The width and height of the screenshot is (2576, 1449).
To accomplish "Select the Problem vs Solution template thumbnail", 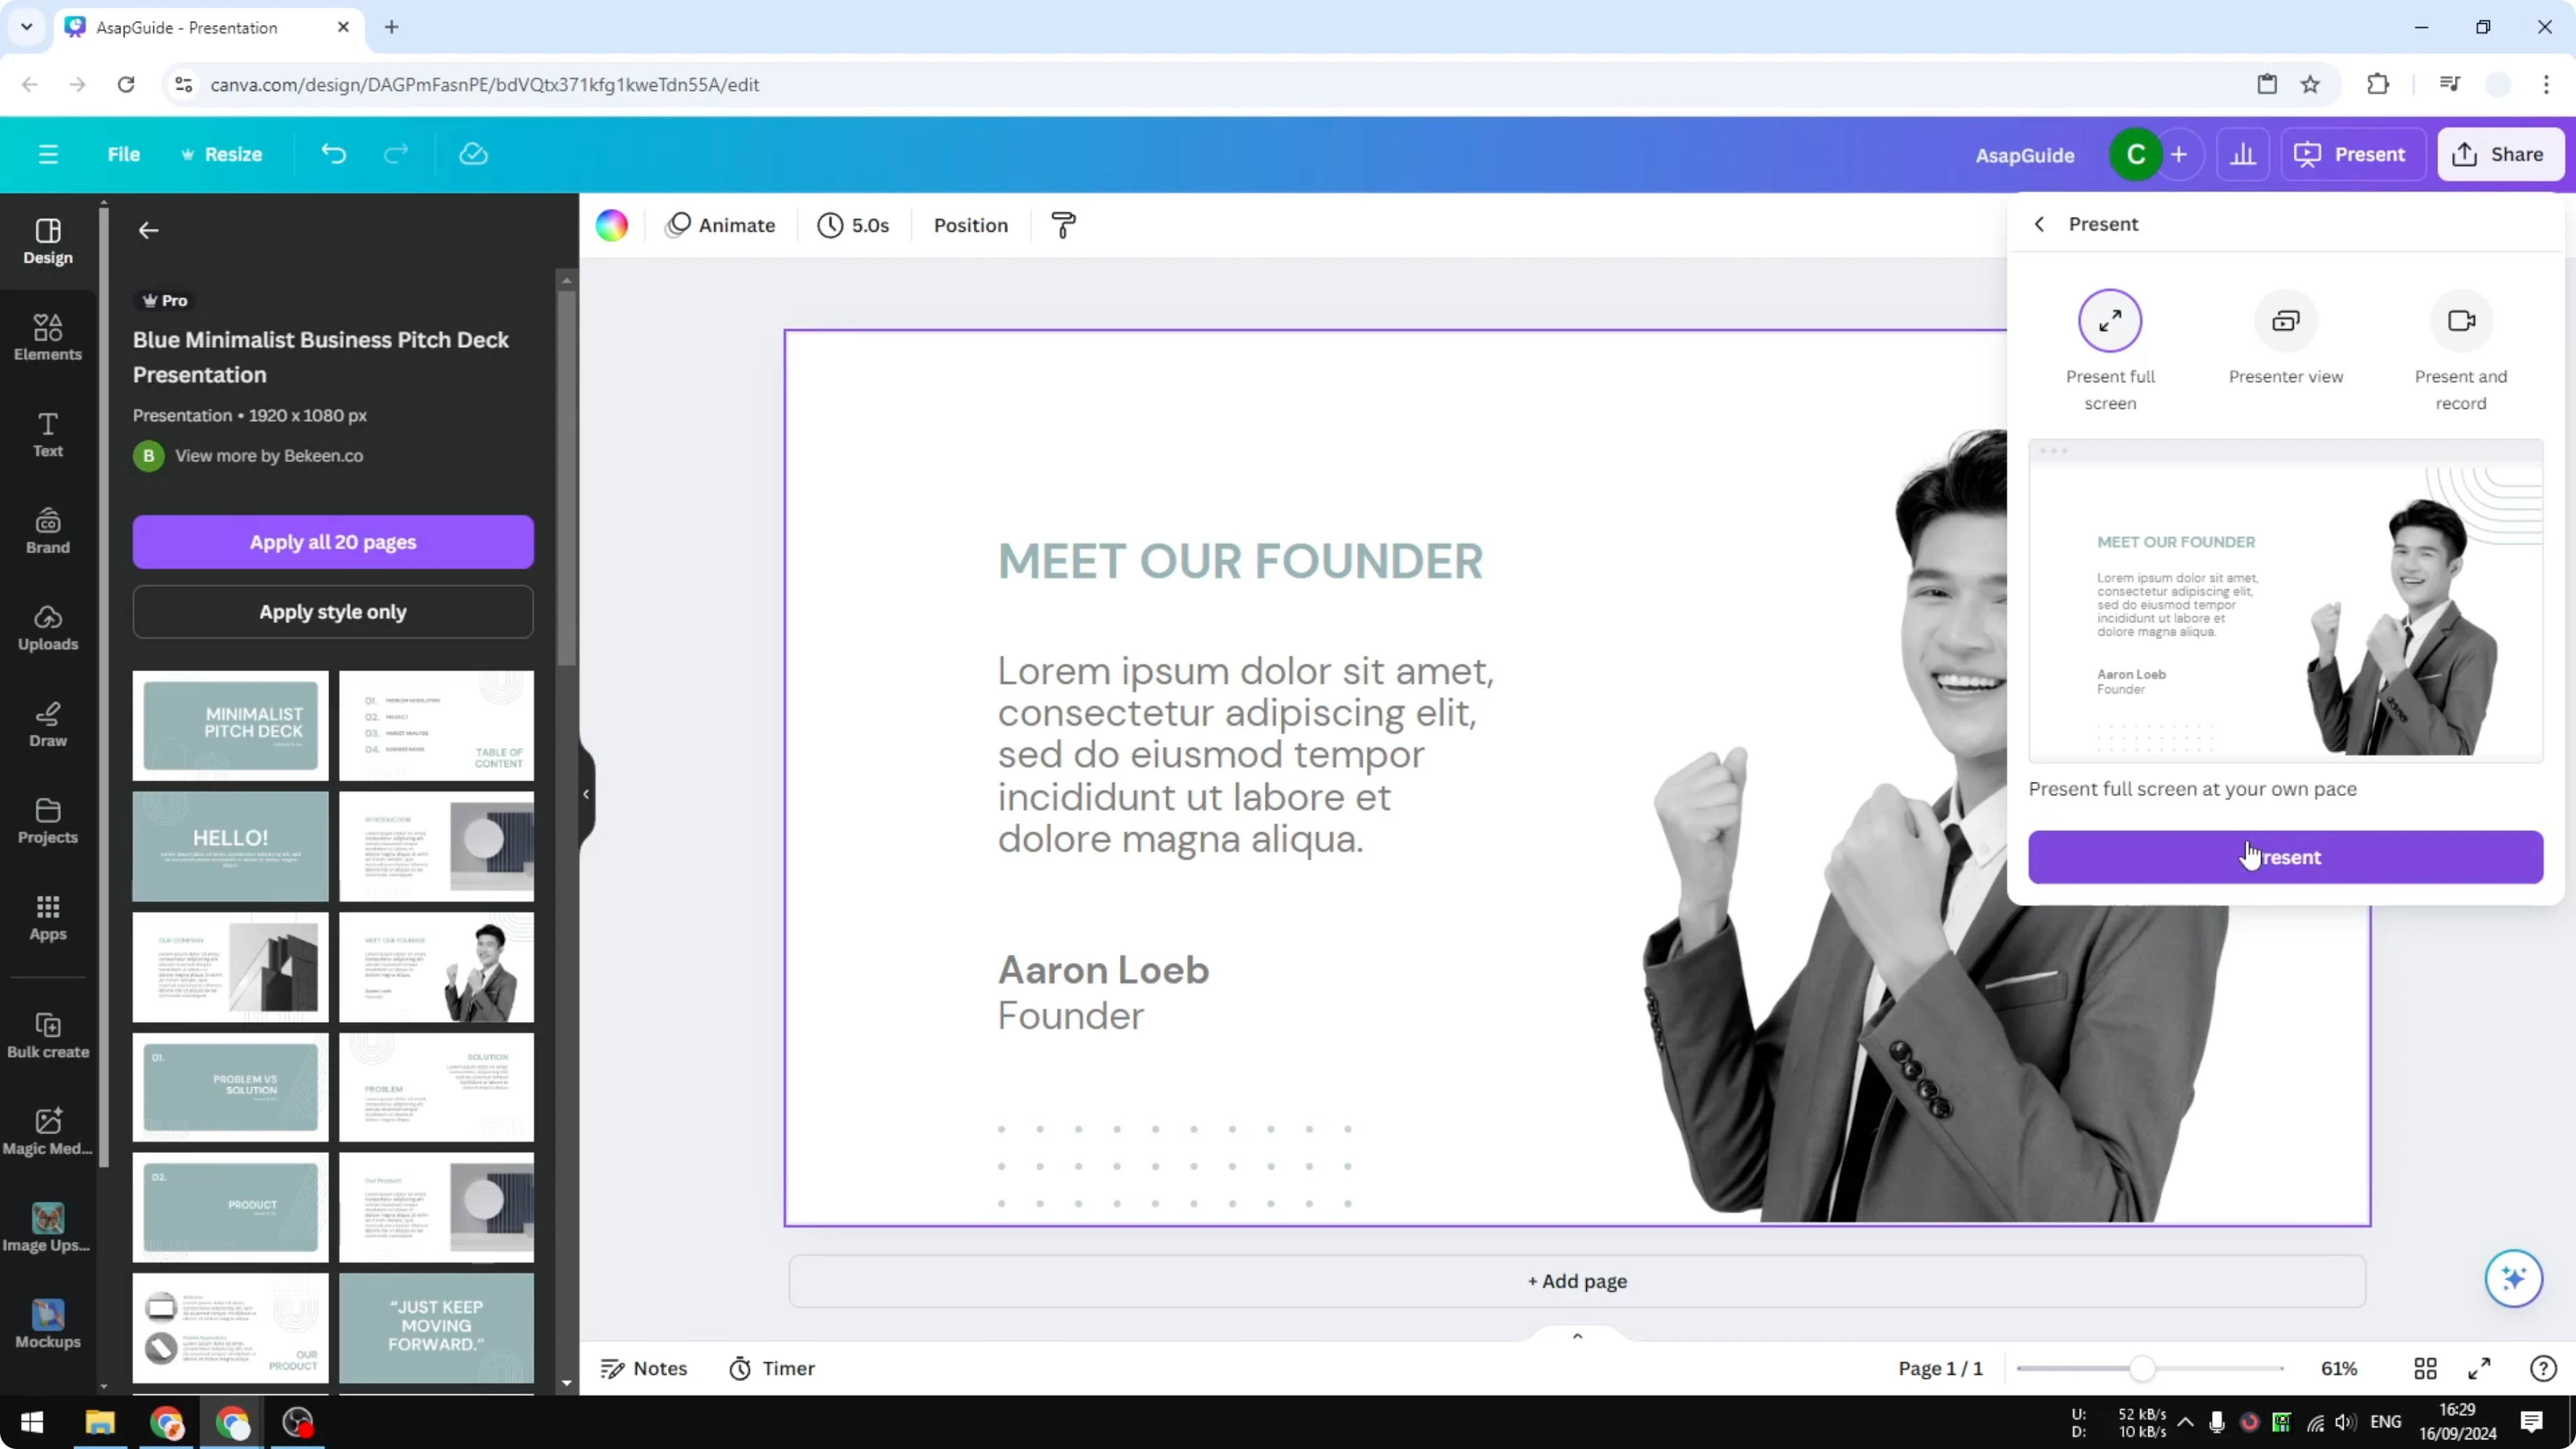I will tap(230, 1087).
